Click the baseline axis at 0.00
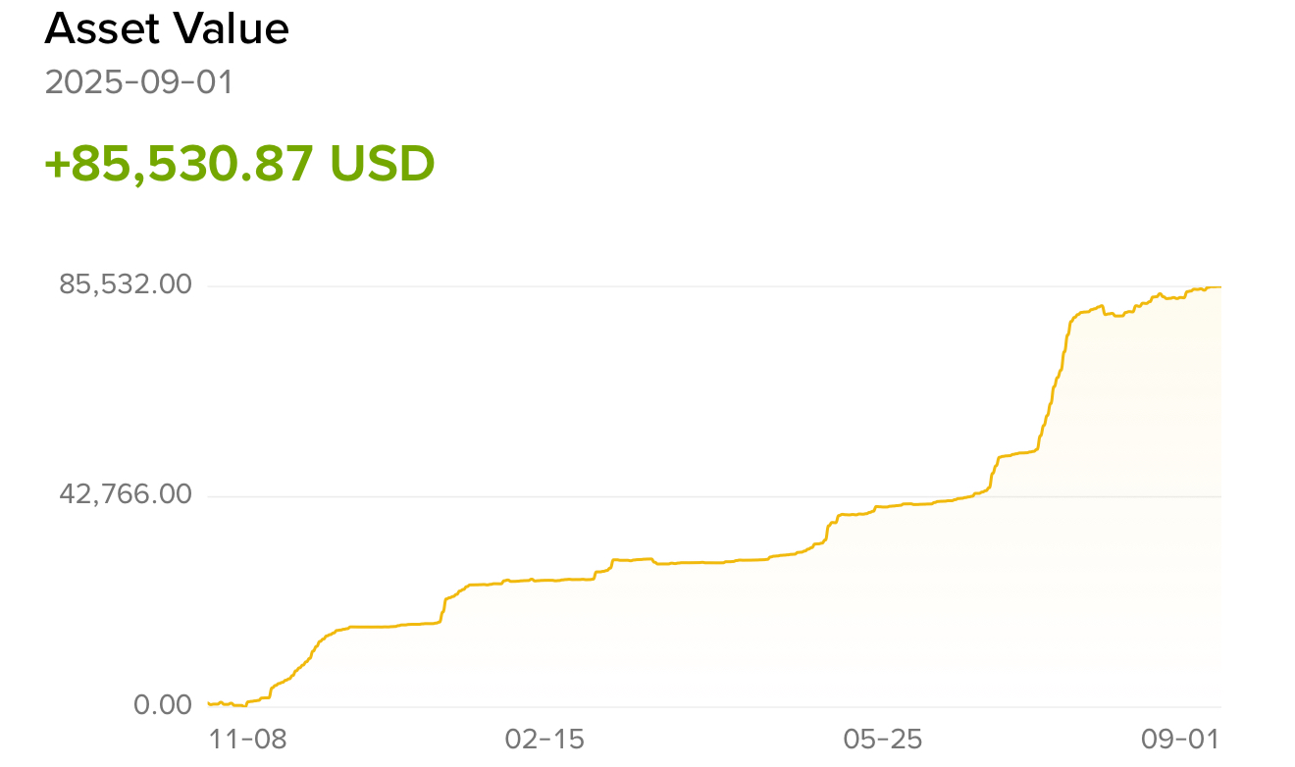Image resolution: width=1295 pixels, height=767 pixels. (687, 706)
